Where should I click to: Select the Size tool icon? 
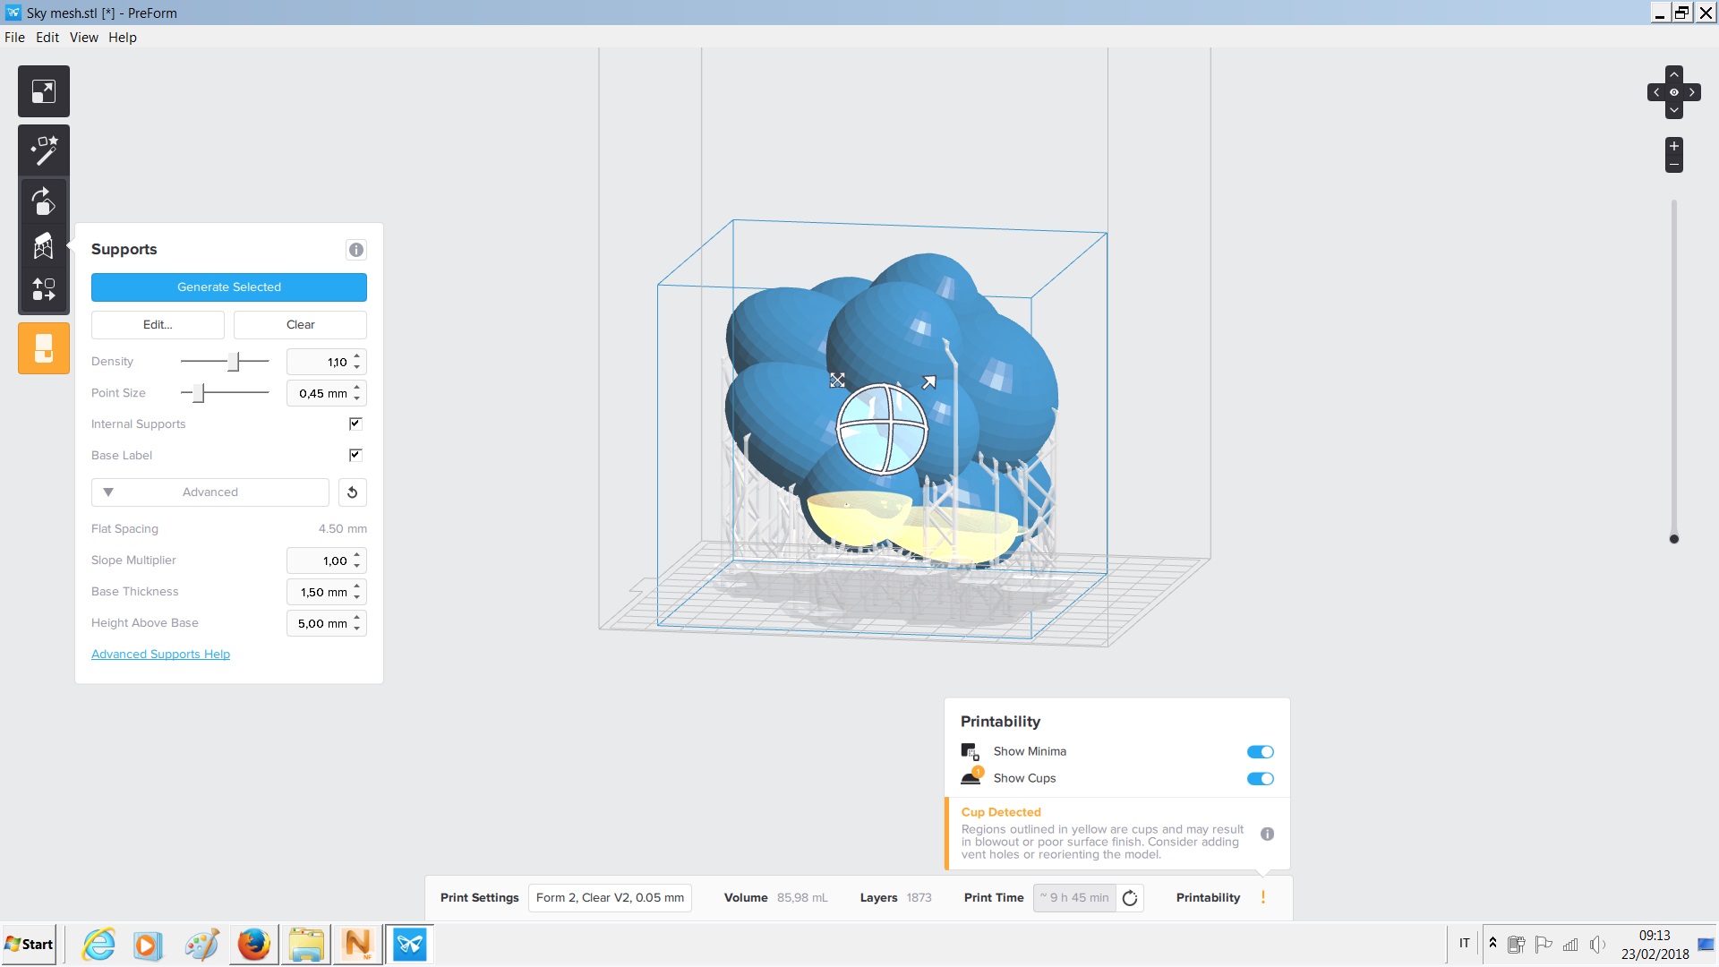[x=43, y=91]
